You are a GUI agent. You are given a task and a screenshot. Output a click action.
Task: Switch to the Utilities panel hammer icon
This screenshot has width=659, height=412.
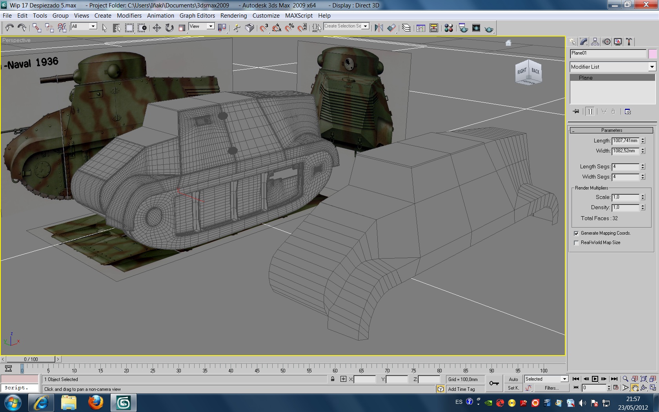[x=629, y=42]
